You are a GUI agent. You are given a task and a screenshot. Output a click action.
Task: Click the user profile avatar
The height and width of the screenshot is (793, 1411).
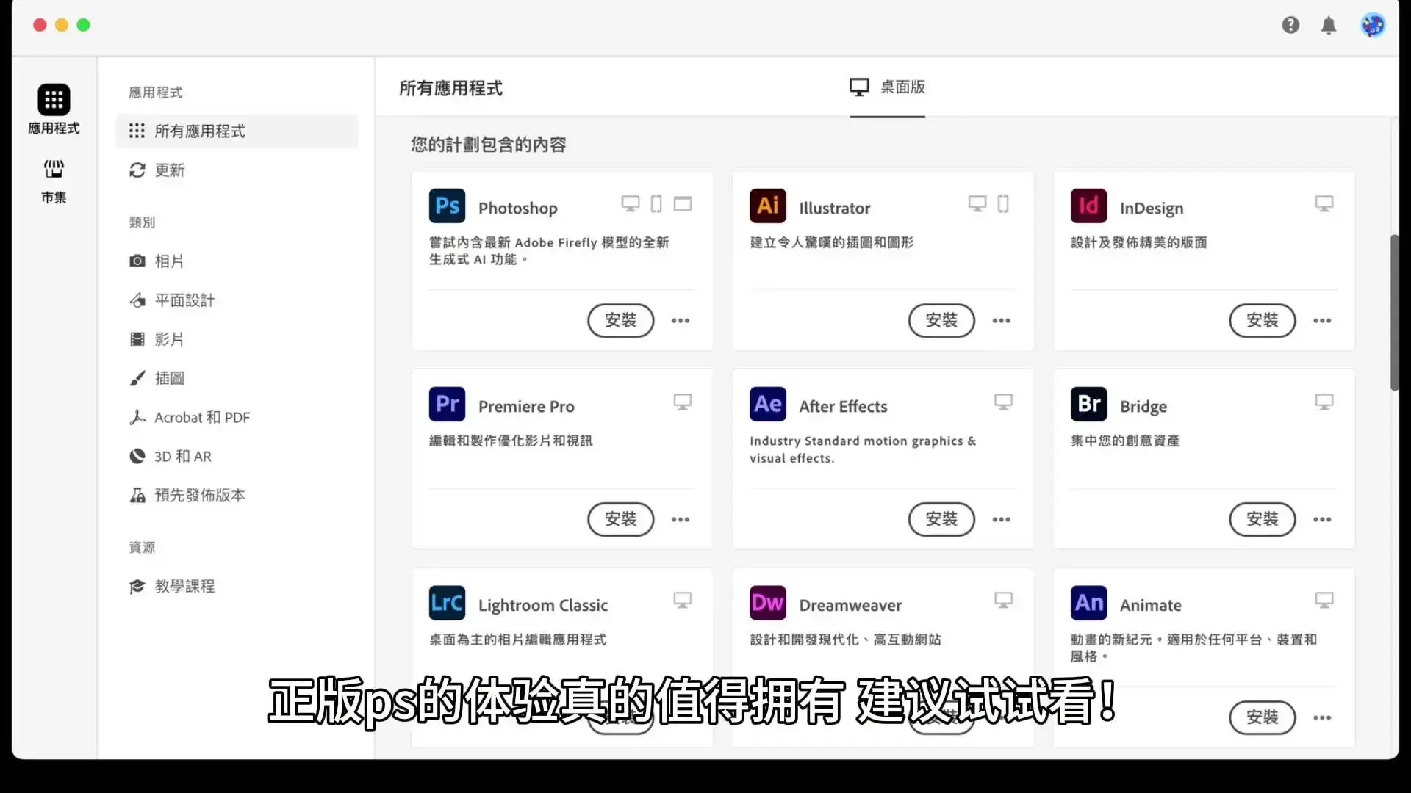pyautogui.click(x=1373, y=25)
